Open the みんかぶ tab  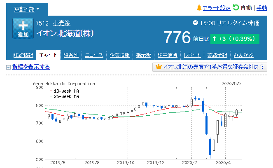244,55
